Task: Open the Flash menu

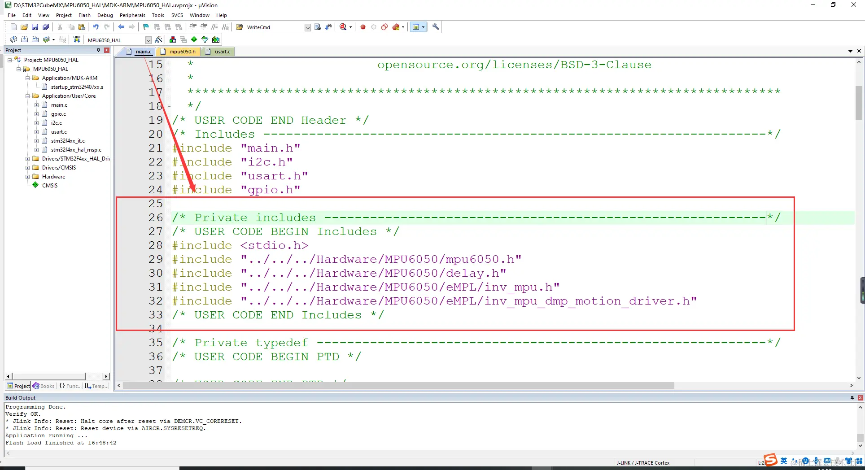Action: pos(84,15)
